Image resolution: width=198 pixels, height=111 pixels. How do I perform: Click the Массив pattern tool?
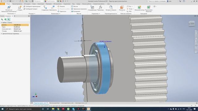(75, 6)
